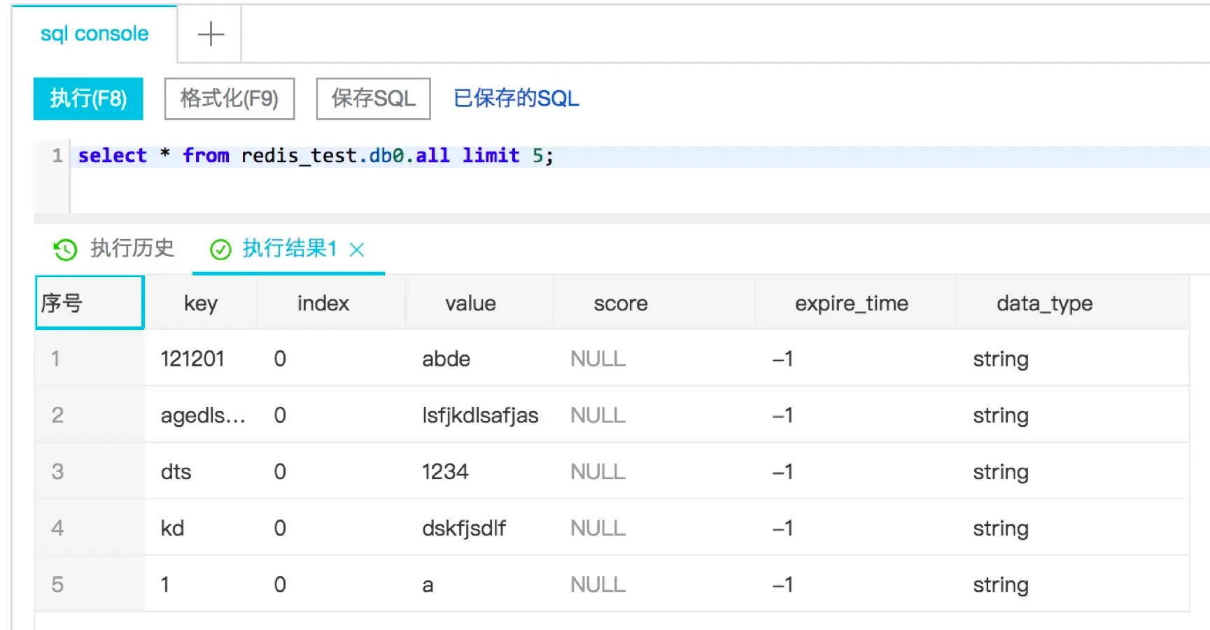The image size is (1210, 630).
Task: Click the history clock icon
Action: click(65, 250)
